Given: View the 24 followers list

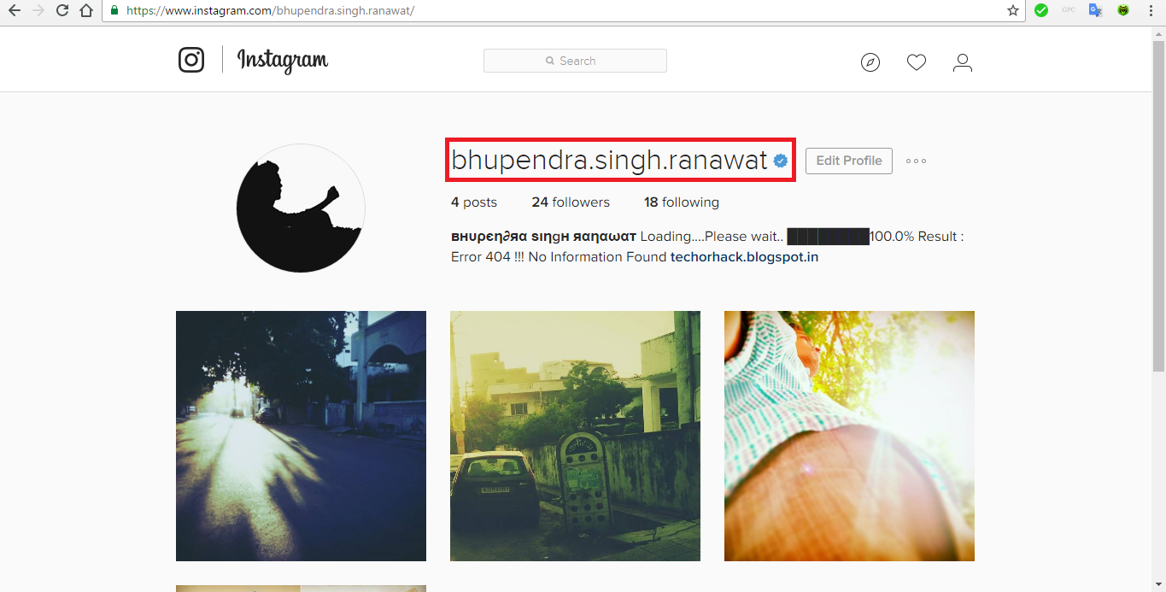Looking at the screenshot, I should coord(571,202).
